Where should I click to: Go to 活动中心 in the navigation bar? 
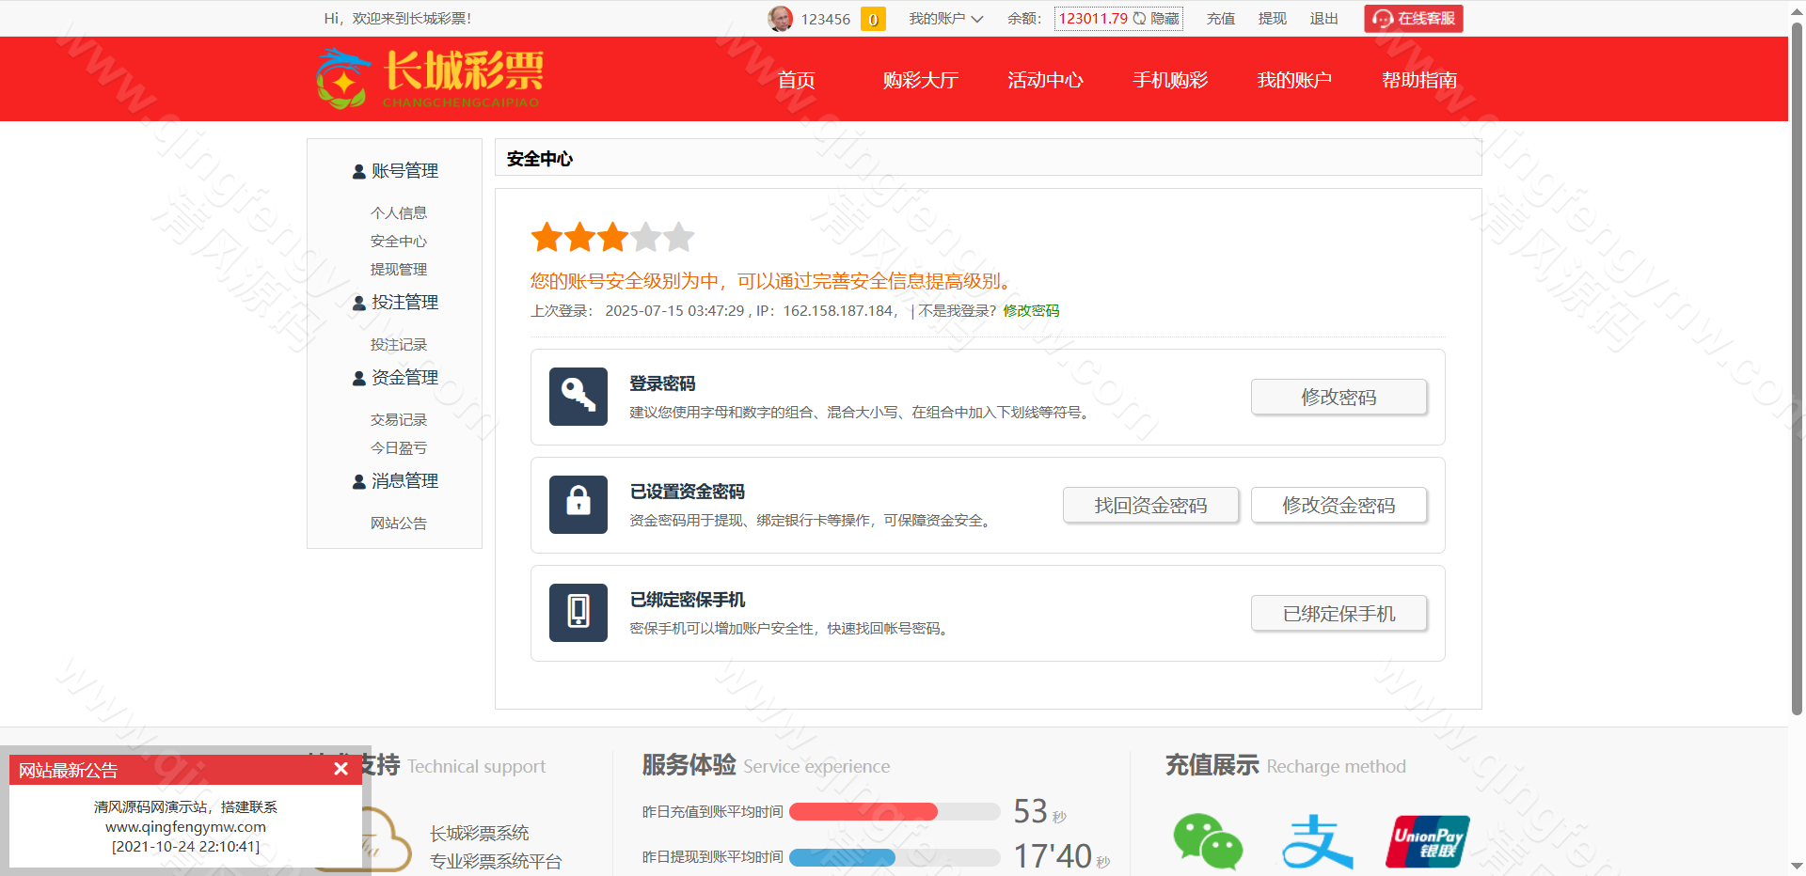[1045, 80]
